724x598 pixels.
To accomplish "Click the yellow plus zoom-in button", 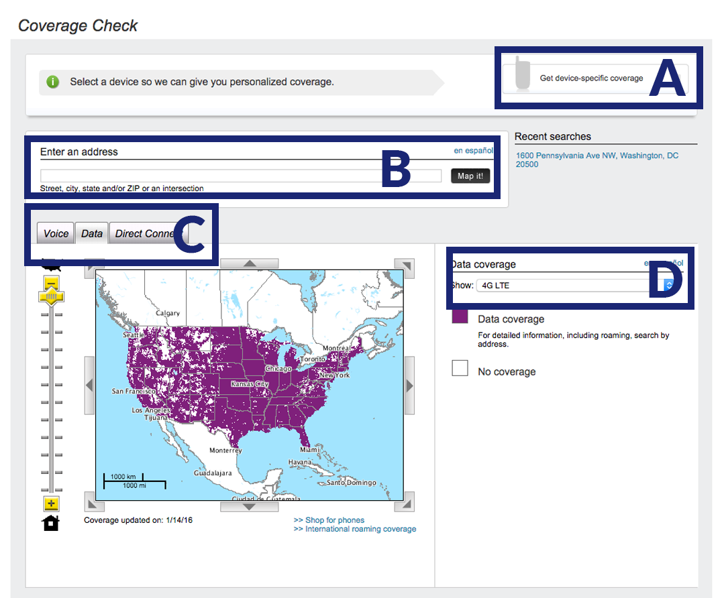I will click(x=52, y=503).
